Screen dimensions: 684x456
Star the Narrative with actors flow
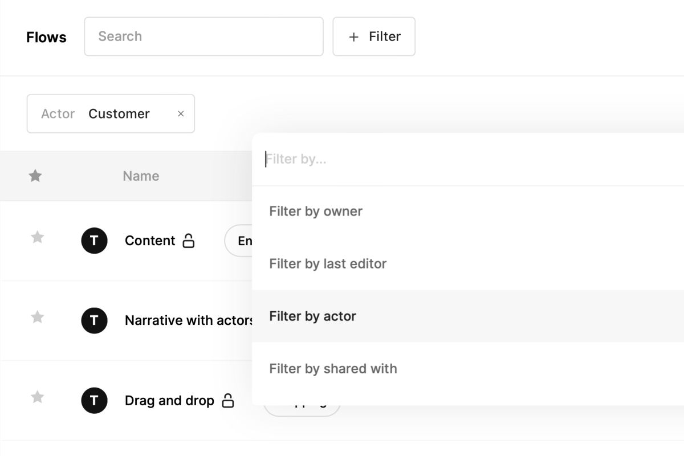(37, 317)
